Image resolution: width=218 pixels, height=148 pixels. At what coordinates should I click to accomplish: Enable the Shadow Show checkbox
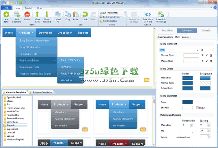197,108
